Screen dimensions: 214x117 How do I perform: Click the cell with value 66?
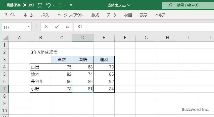pos(61,82)
